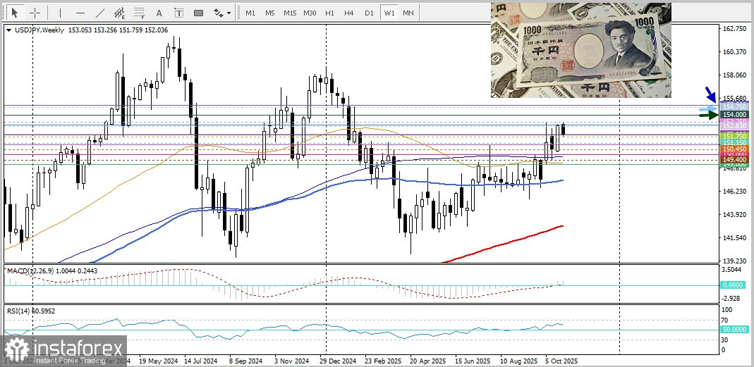Click the '23 Feb 2025' date label
The width and height of the screenshot is (754, 367).
pyautogui.click(x=384, y=360)
